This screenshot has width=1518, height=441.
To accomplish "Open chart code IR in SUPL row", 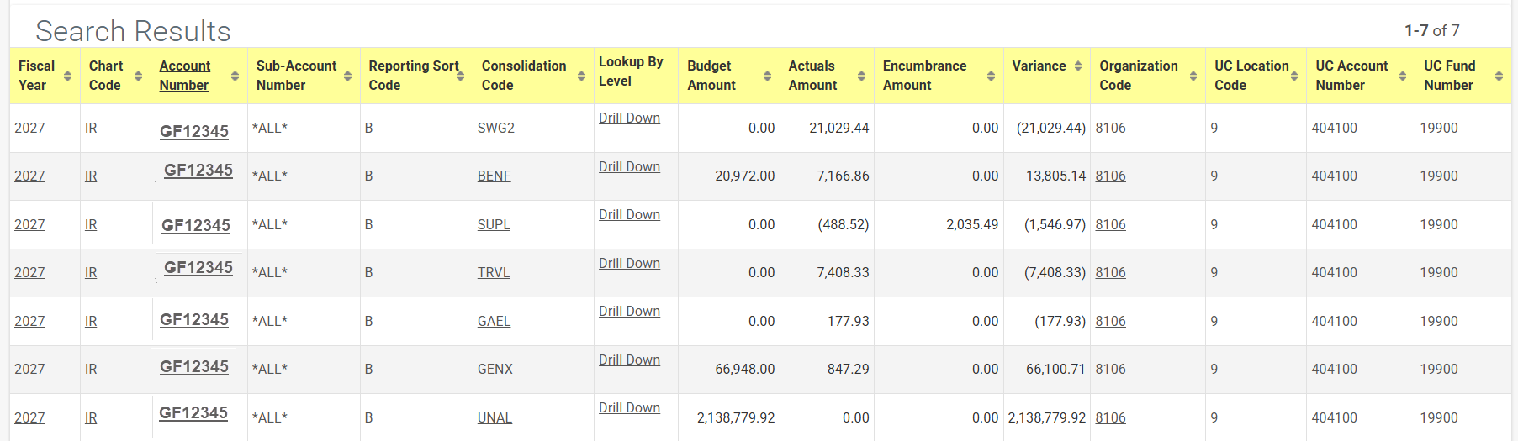I will click(x=91, y=224).
